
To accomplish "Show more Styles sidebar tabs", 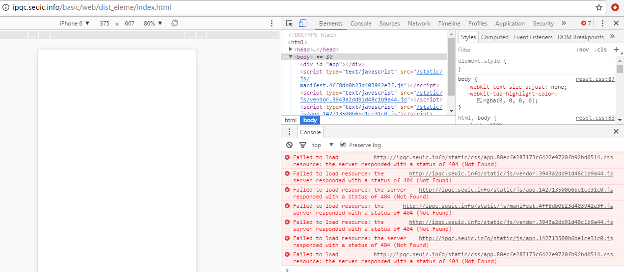I will point(612,37).
